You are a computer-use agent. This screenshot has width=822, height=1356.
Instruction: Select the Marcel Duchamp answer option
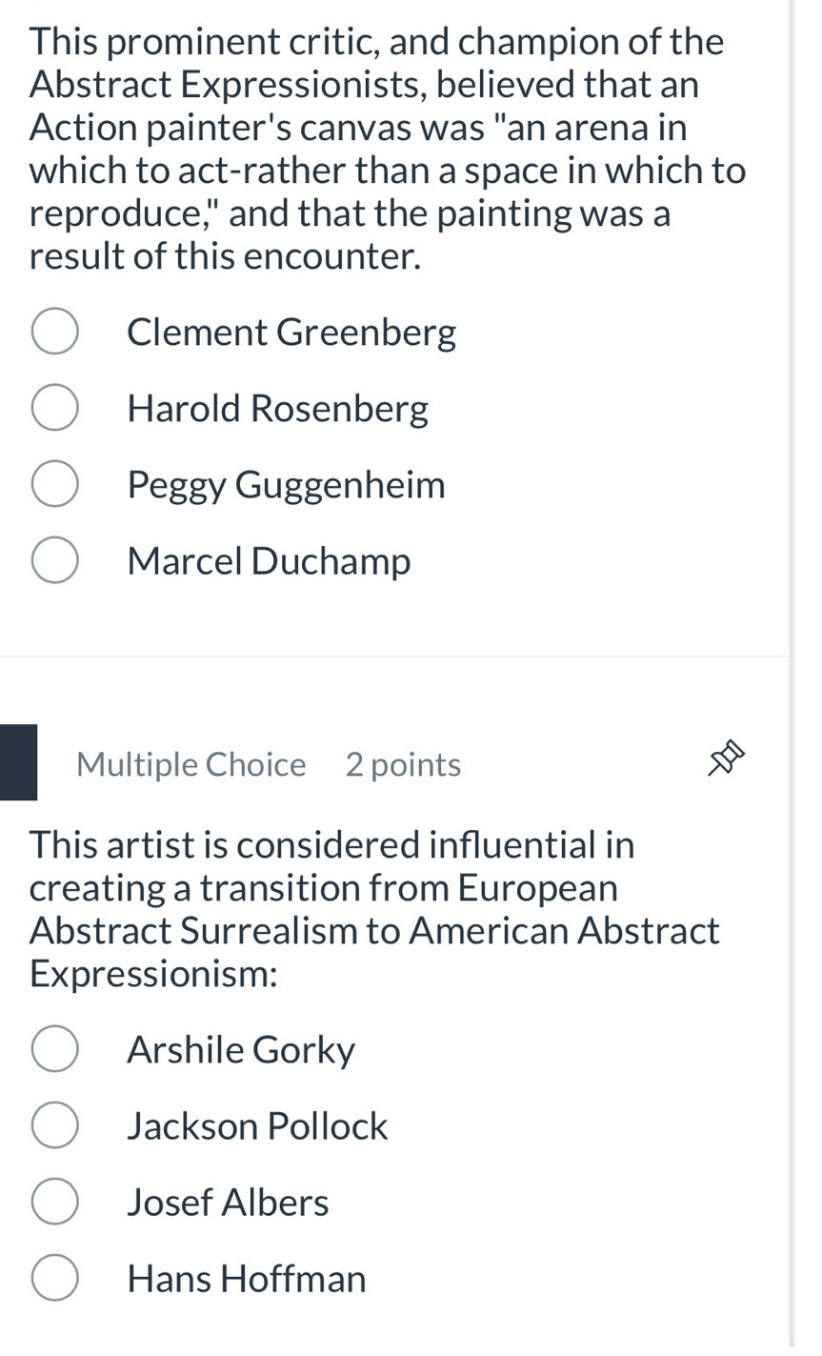(54, 559)
